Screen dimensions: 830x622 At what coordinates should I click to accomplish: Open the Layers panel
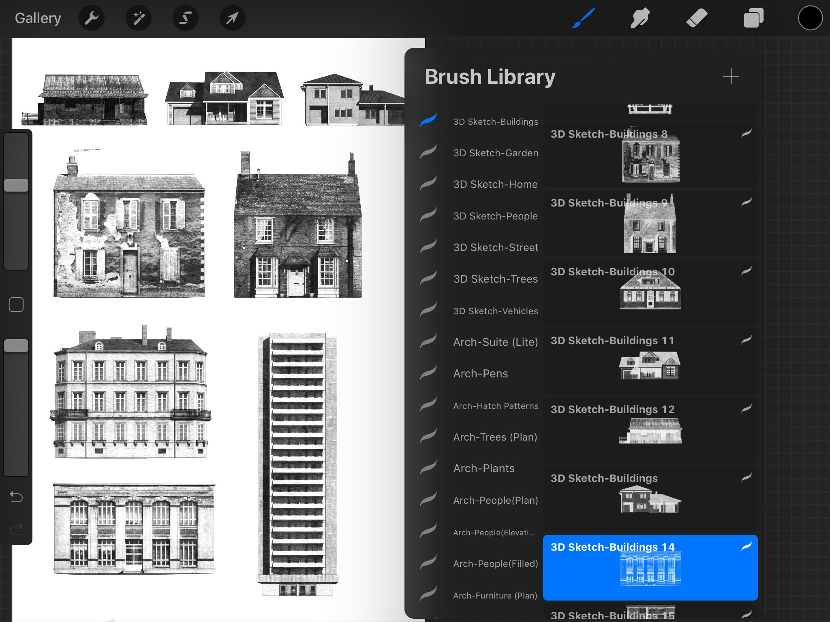pos(754,18)
